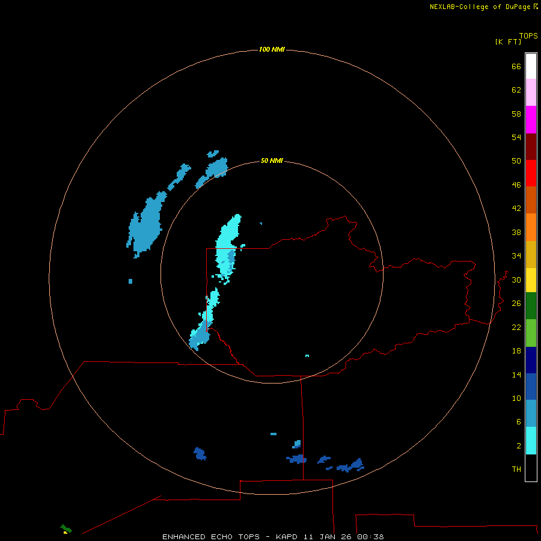Click the 10 legend scale value
Viewport: 541px width, 541px height.
[x=516, y=398]
